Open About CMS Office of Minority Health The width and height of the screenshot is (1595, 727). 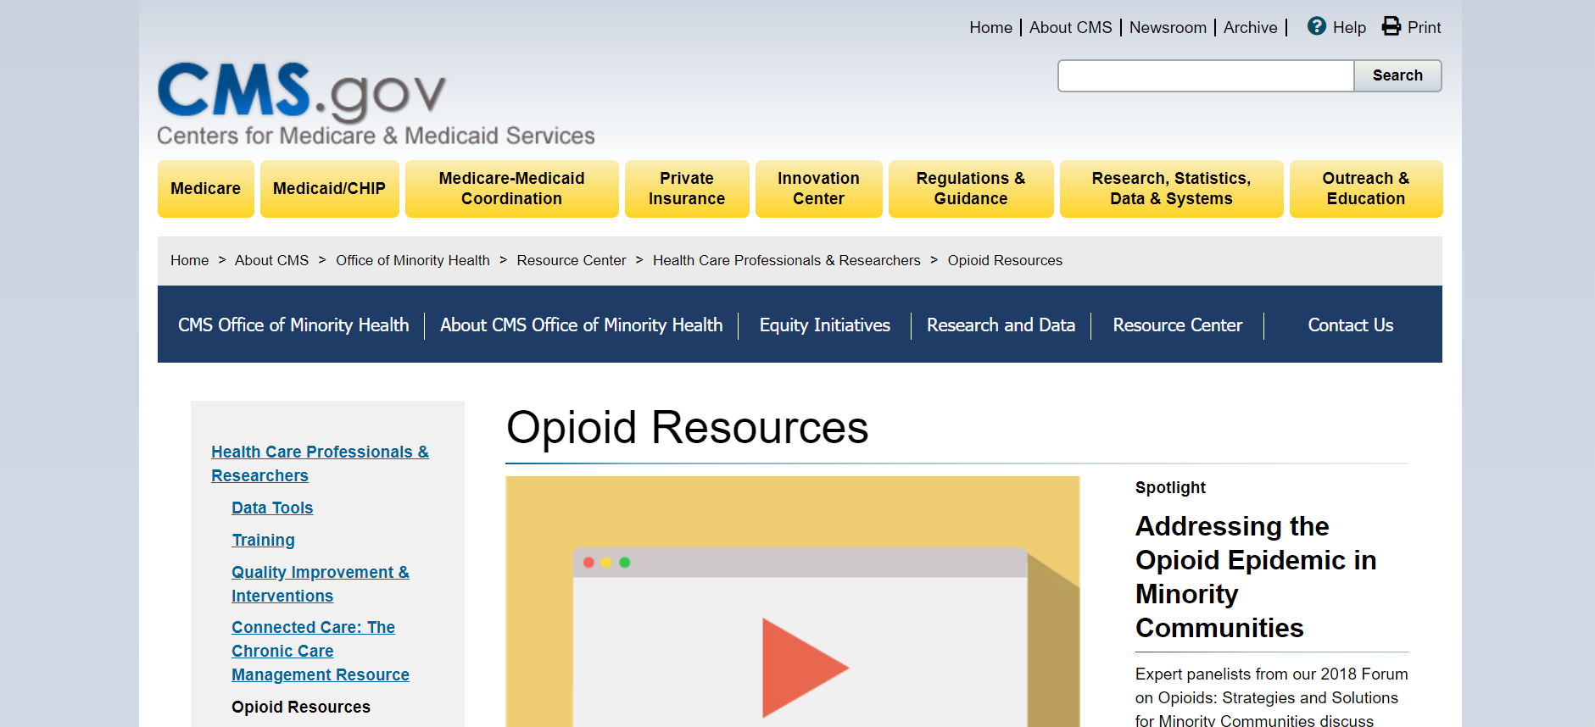[x=581, y=325]
